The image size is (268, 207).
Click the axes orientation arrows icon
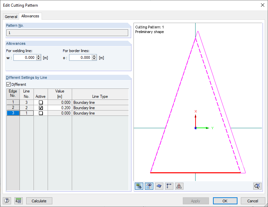pyautogui.click(x=169, y=186)
